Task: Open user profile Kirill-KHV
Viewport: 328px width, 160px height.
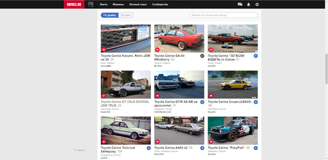Action: [159, 154]
